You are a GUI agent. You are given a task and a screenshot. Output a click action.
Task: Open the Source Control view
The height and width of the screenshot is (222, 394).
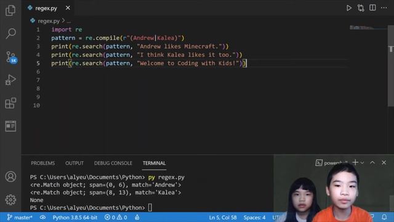pos(11,57)
